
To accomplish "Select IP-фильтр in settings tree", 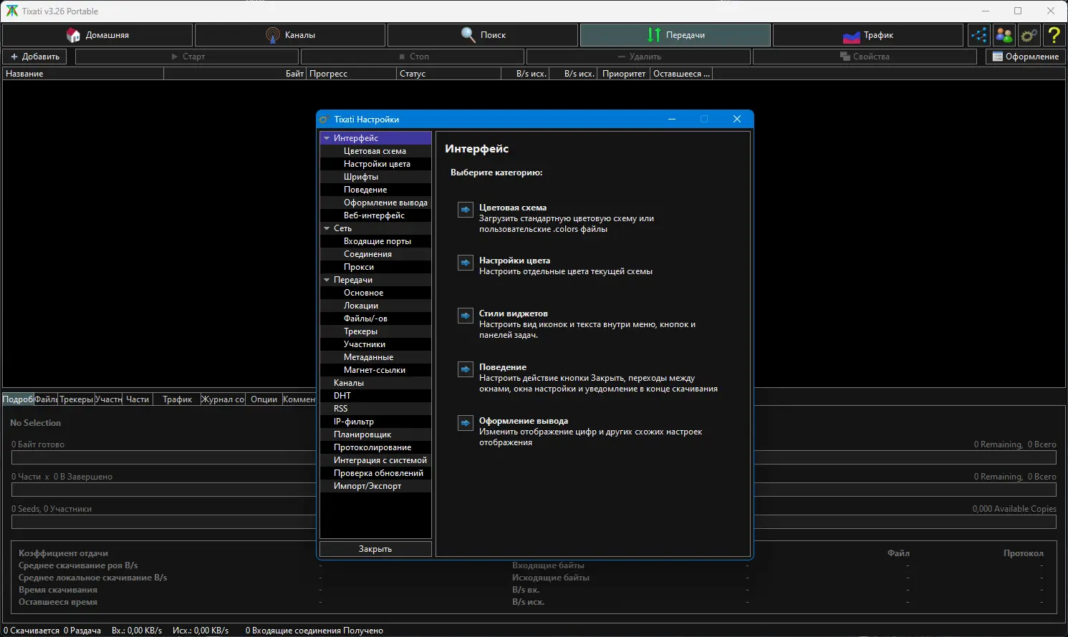I will pyautogui.click(x=354, y=422).
